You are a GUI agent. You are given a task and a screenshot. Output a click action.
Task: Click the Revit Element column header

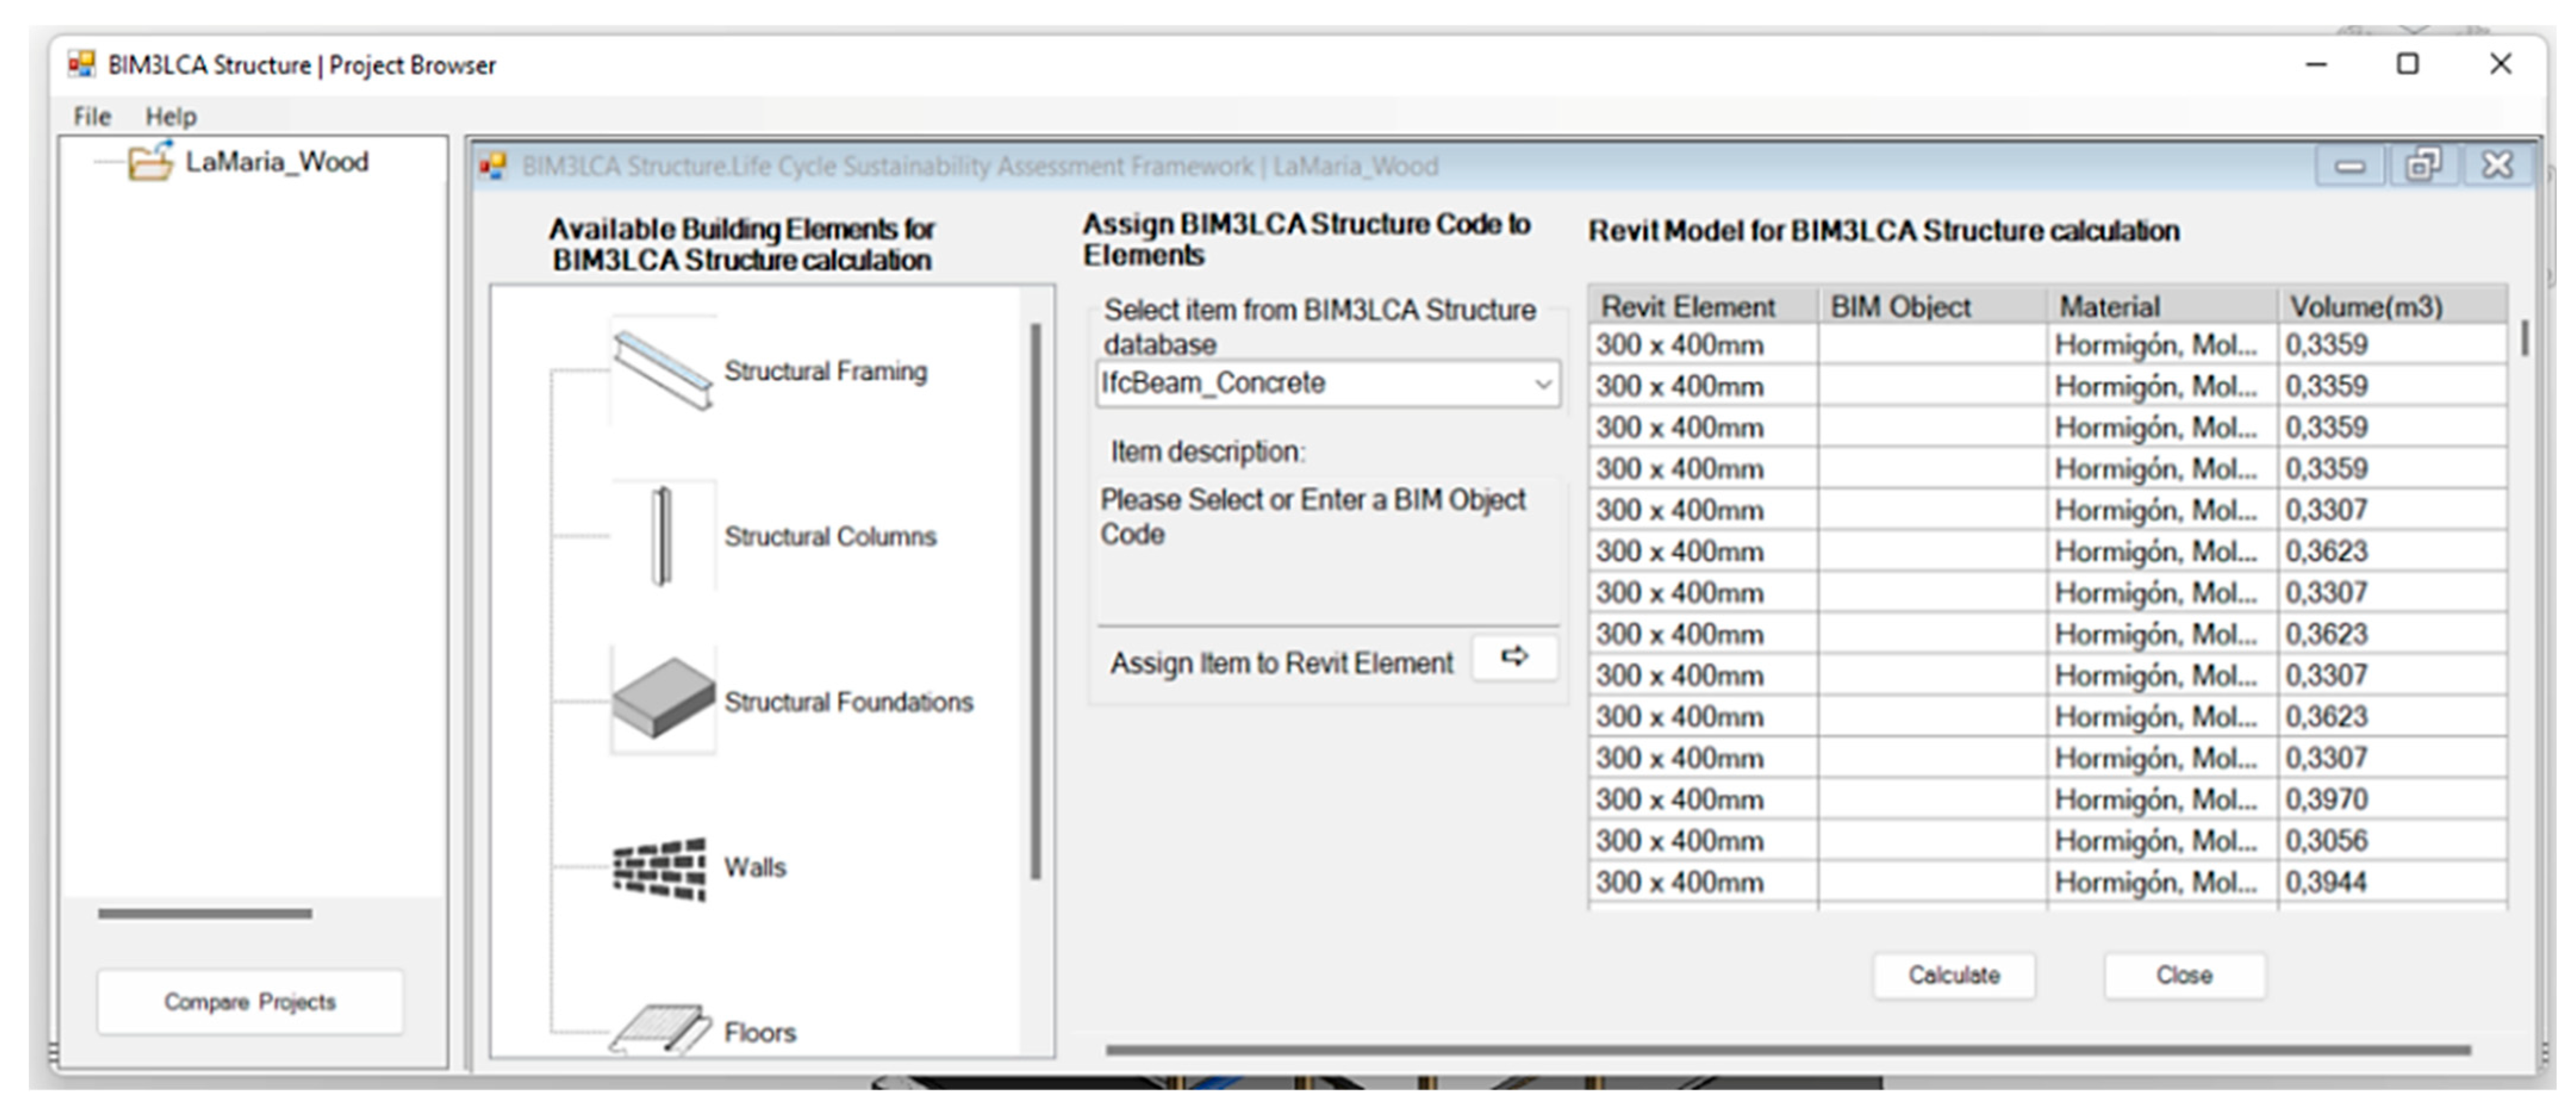(1688, 307)
